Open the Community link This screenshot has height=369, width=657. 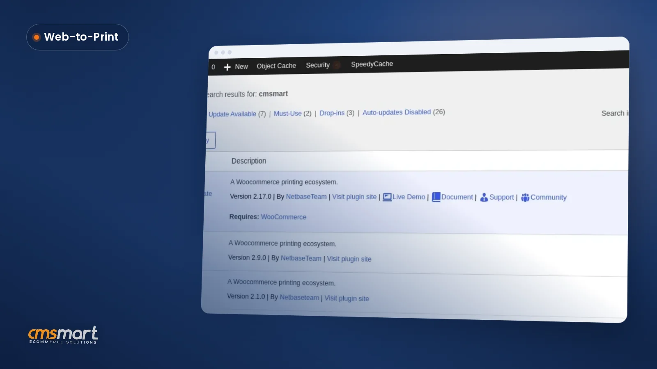tap(549, 198)
